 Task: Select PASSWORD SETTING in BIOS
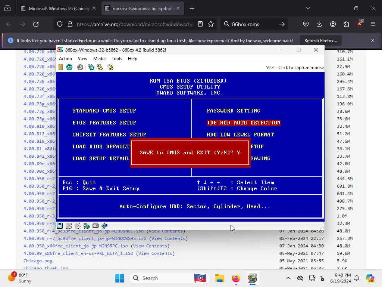pos(234,111)
